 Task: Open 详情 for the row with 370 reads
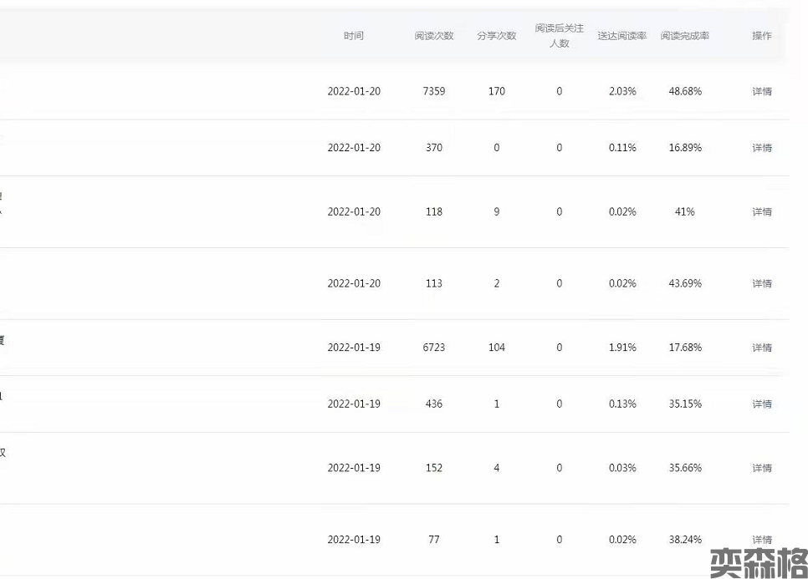point(761,148)
